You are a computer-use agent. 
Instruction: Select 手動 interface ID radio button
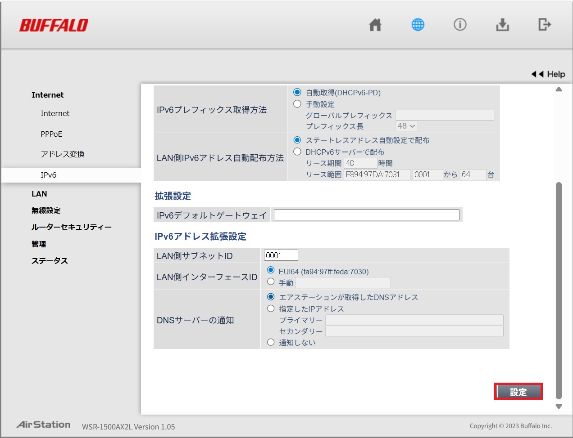point(271,282)
